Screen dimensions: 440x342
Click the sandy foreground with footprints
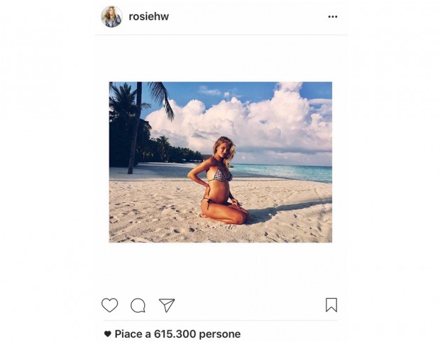(x=157, y=220)
